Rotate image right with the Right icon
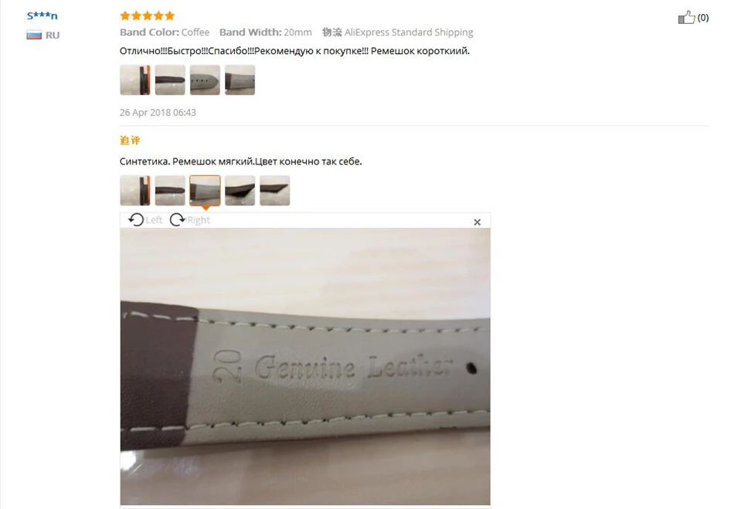 pyautogui.click(x=177, y=219)
